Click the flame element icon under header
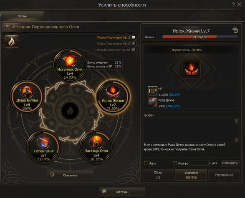Image resolution: width=245 pixels, height=198 pixels. click(11, 42)
